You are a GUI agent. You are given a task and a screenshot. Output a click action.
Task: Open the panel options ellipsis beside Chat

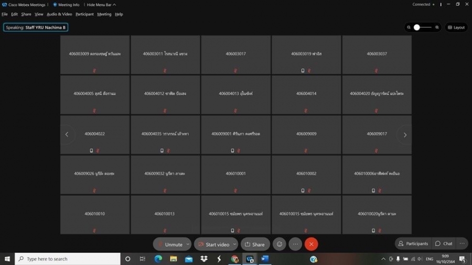click(462, 244)
